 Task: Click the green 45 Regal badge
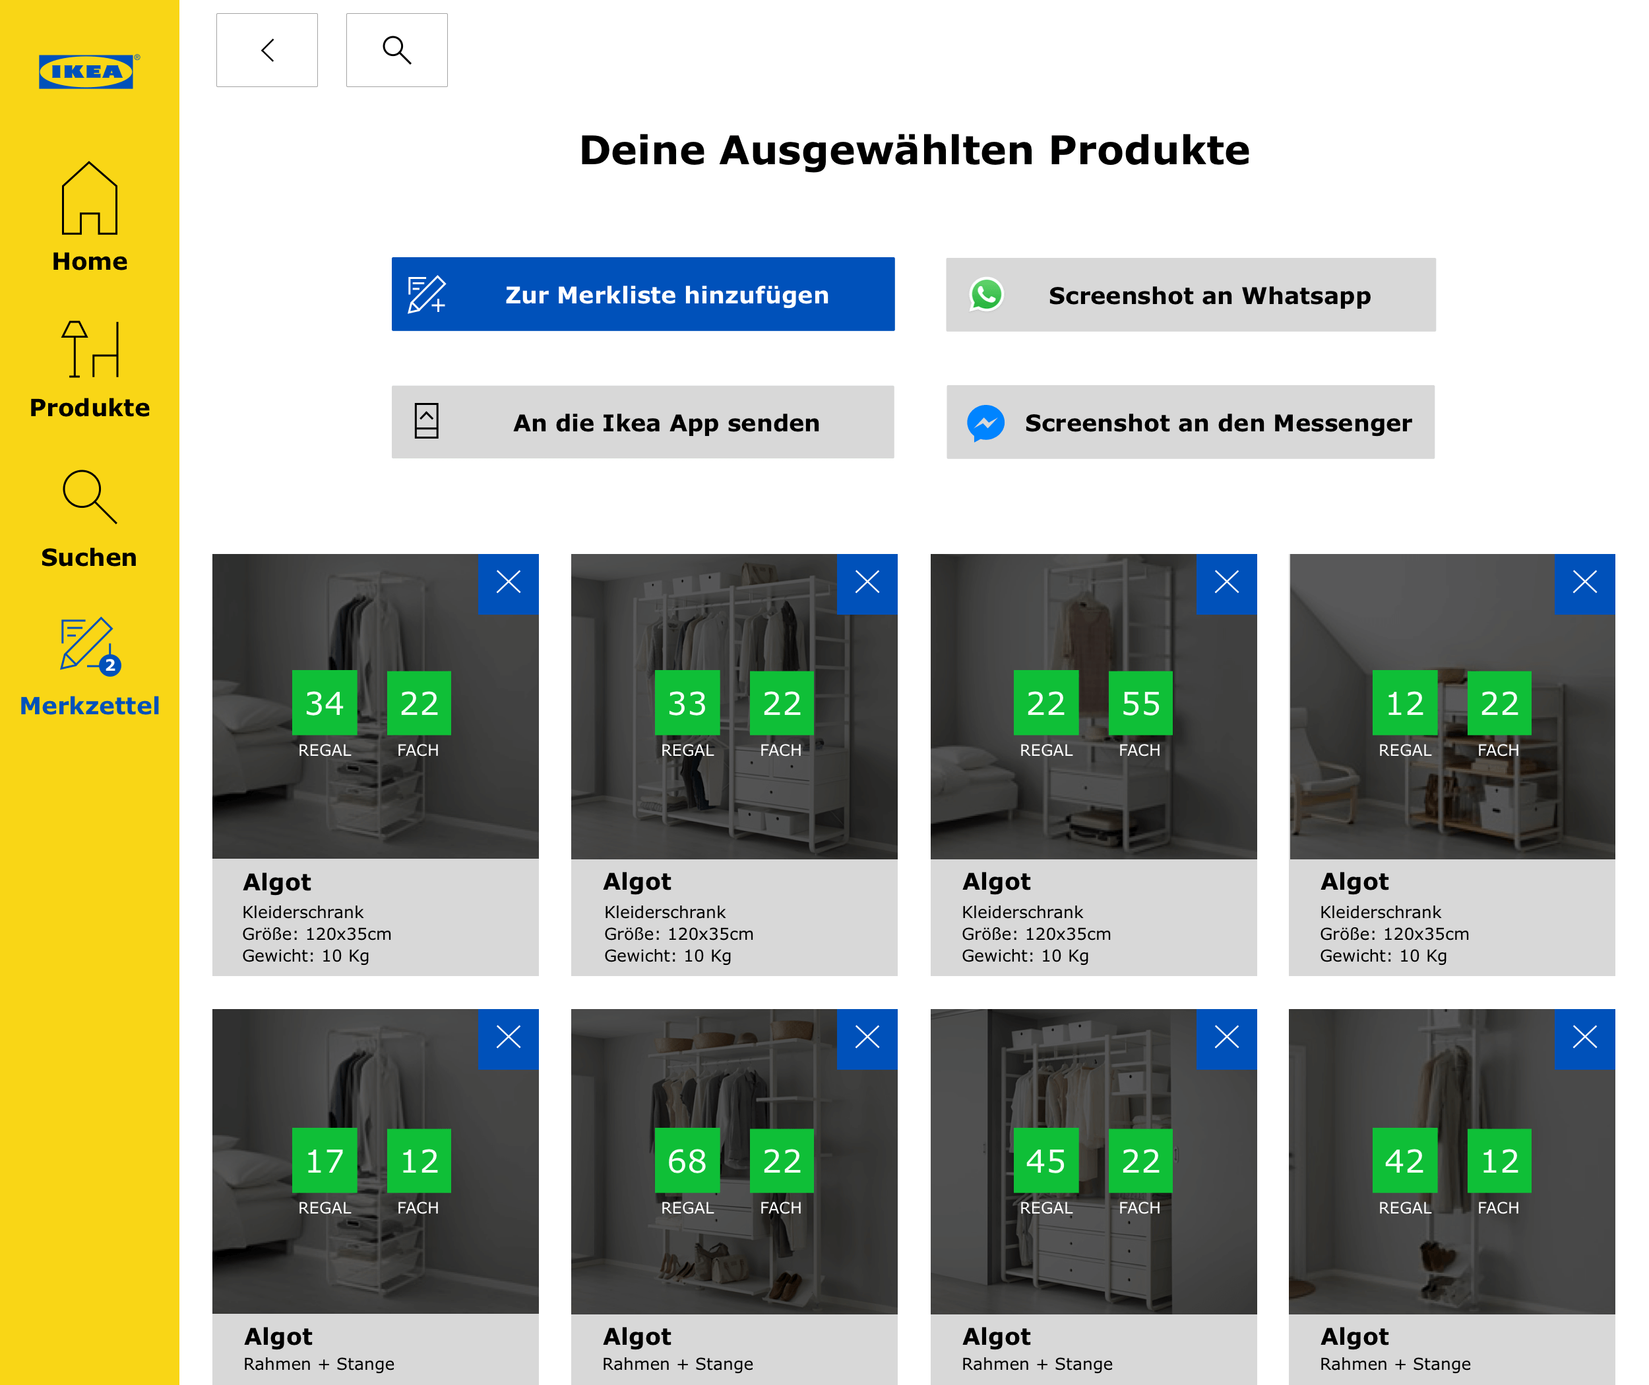tap(1046, 1161)
